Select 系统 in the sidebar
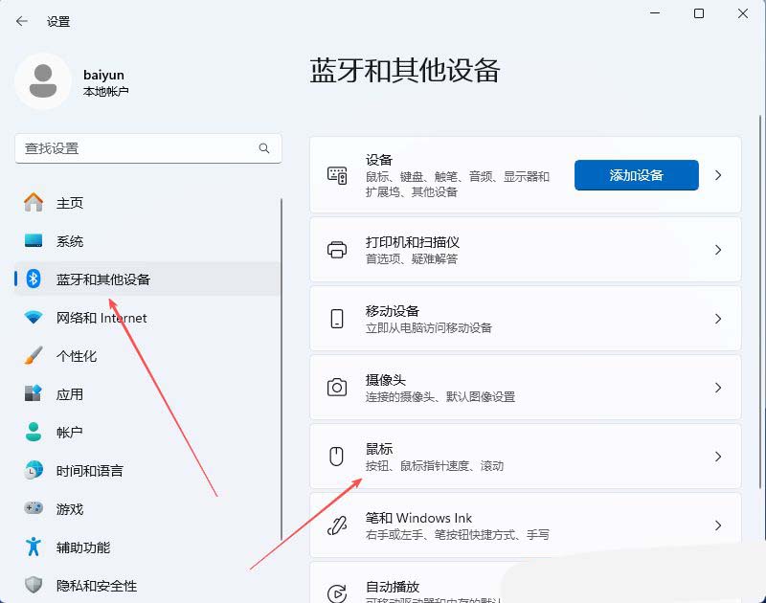This screenshot has width=766, height=603. click(146, 240)
